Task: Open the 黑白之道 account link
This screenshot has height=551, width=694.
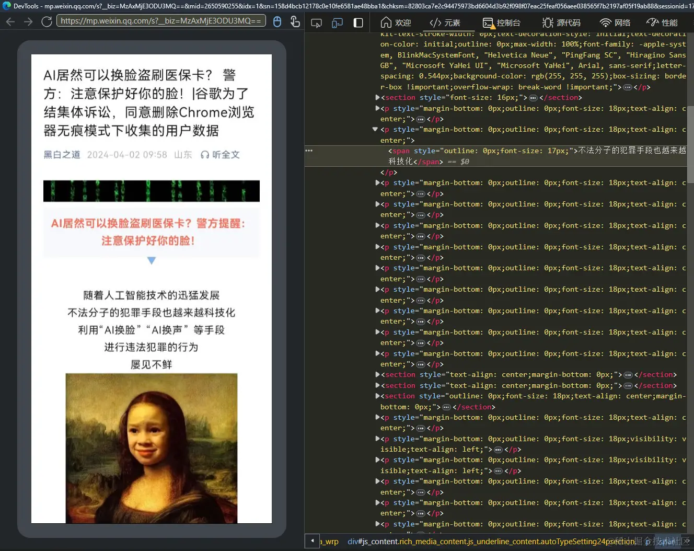Action: (x=62, y=155)
